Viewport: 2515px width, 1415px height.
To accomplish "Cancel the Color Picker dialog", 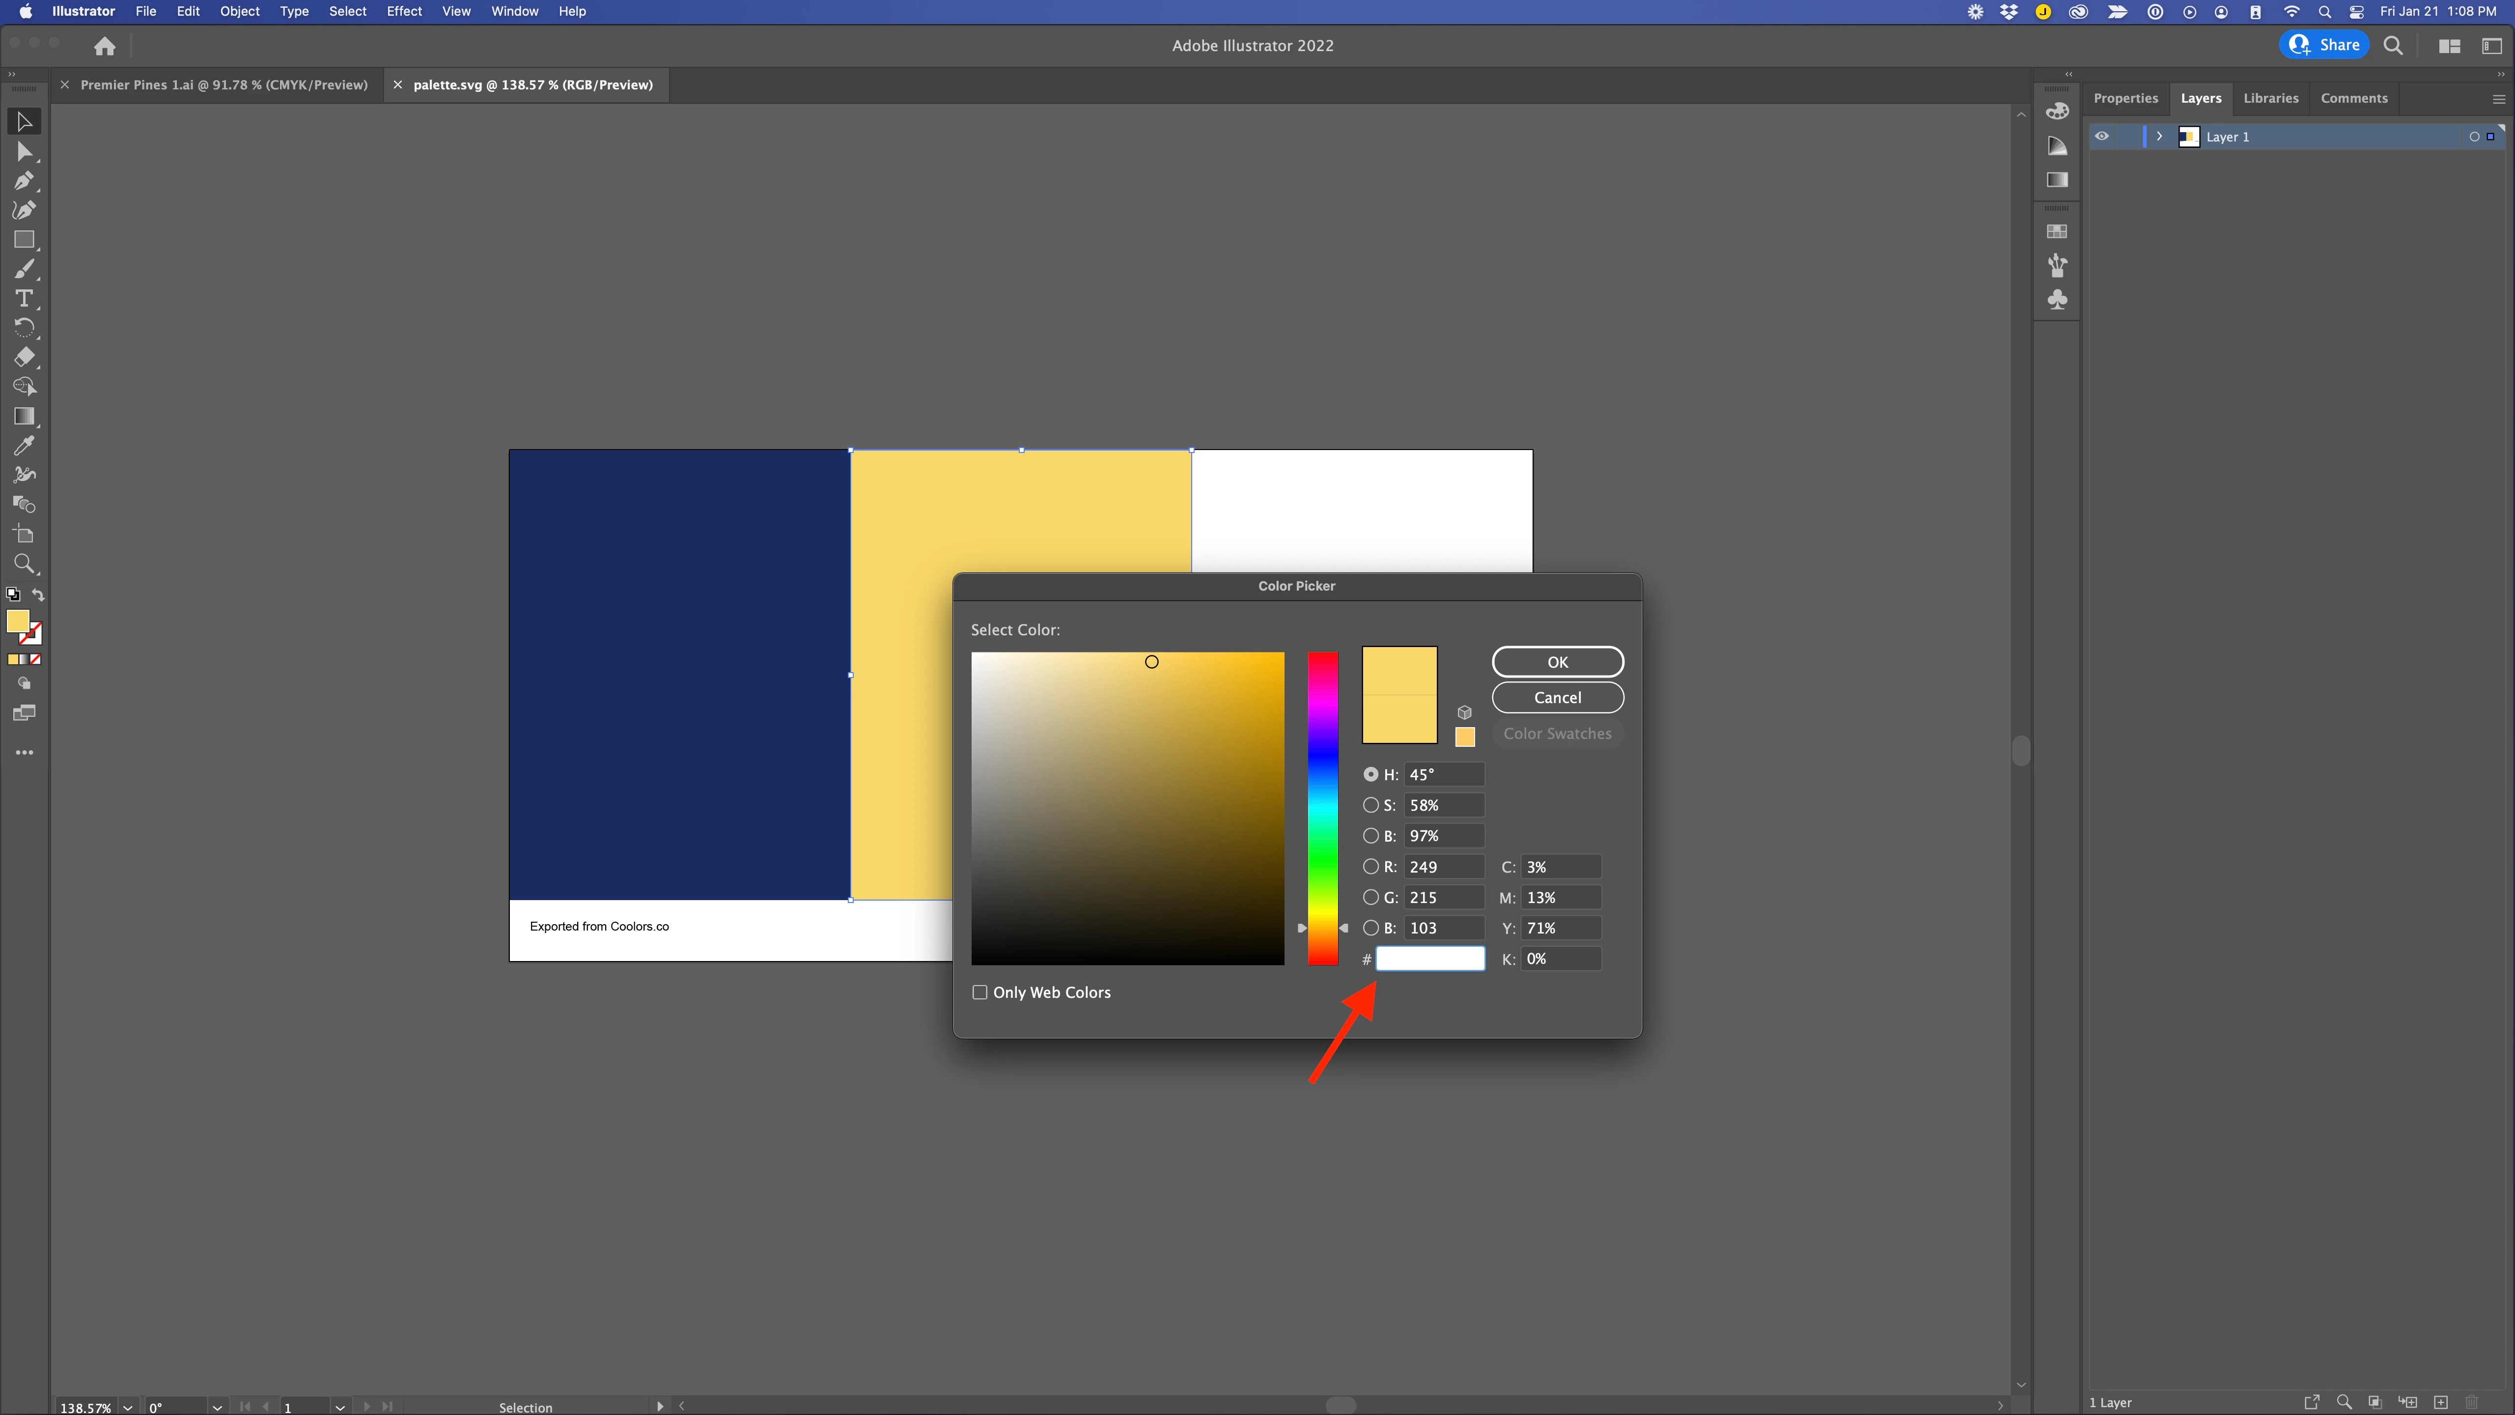I will (1557, 697).
